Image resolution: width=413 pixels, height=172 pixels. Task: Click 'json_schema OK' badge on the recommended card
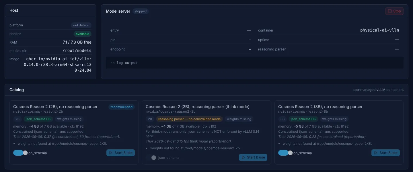[x=38, y=119]
